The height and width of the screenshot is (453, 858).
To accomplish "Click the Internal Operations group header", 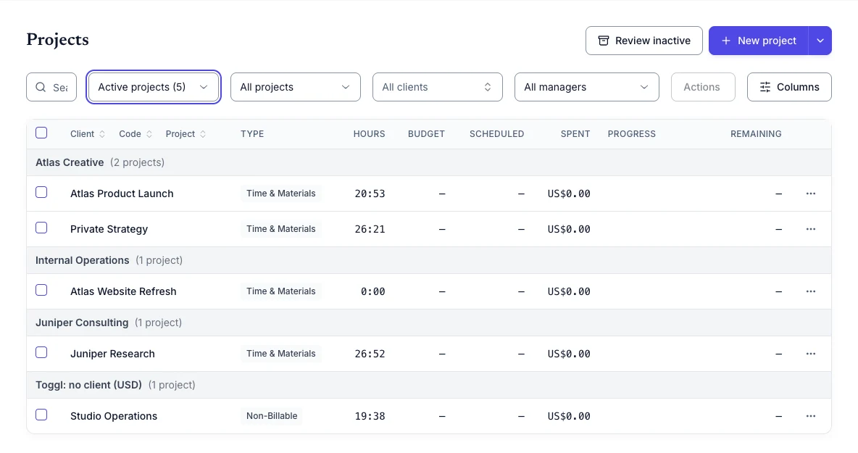I will click(429, 260).
